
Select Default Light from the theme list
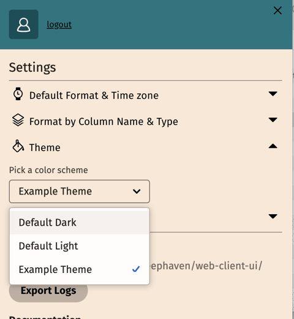[x=80, y=246]
